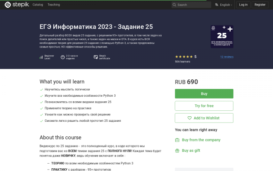
Task: Click the green Buy button
Action: pyautogui.click(x=204, y=93)
